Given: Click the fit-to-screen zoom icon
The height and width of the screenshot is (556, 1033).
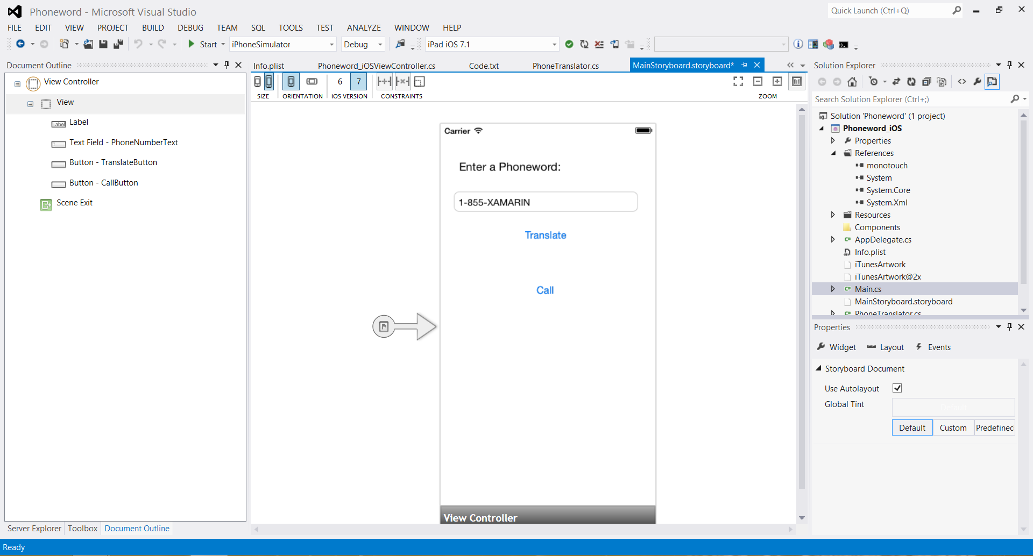Looking at the screenshot, I should [738, 81].
